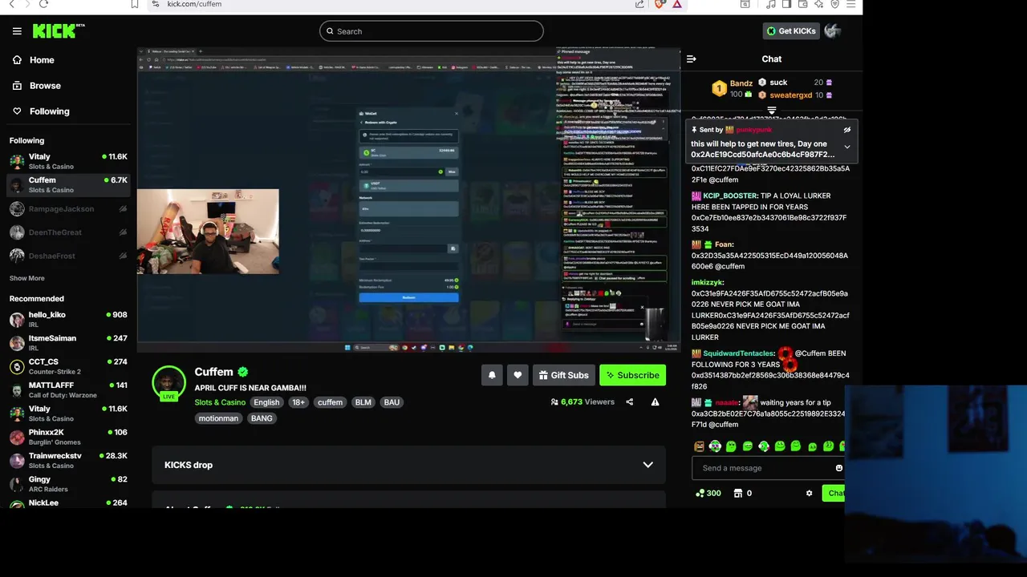The image size is (1027, 577).
Task: Select the BAU tag
Action: [x=392, y=402]
